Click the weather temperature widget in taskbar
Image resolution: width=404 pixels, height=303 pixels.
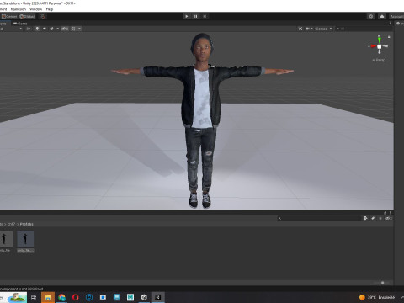[377, 297]
